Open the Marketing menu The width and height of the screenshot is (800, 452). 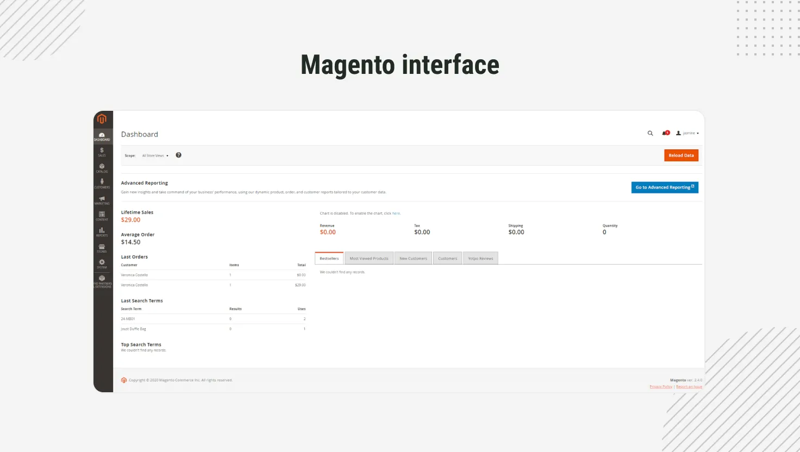pyautogui.click(x=102, y=200)
